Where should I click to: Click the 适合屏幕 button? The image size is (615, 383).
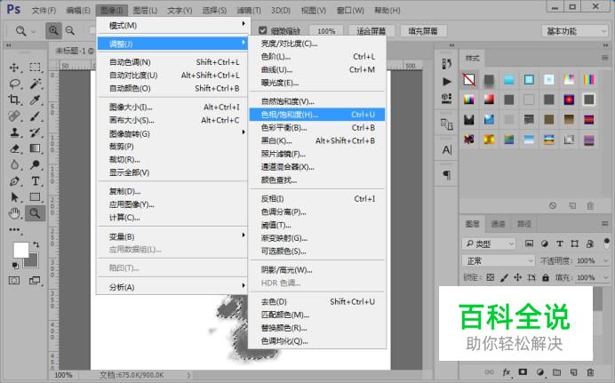pos(371,31)
